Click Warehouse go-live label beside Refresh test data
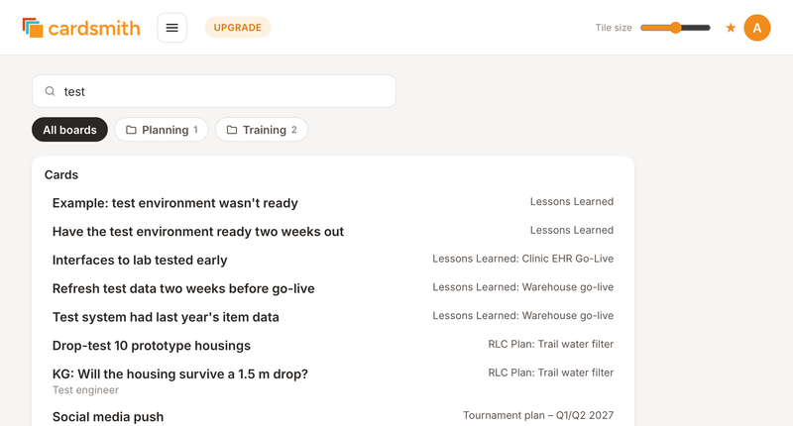This screenshot has width=793, height=426. tap(523, 287)
